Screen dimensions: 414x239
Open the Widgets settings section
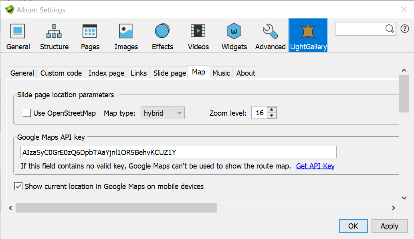[234, 35]
